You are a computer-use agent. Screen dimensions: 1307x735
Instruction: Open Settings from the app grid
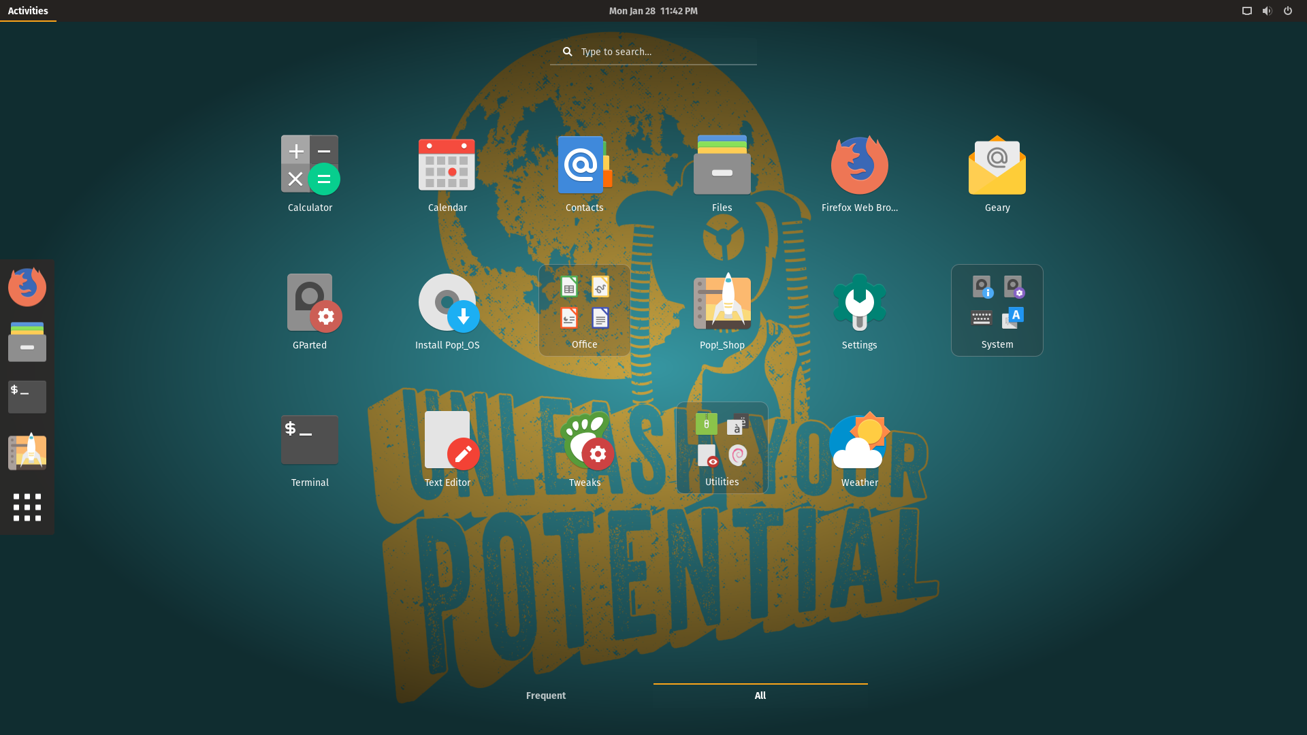tap(859, 303)
